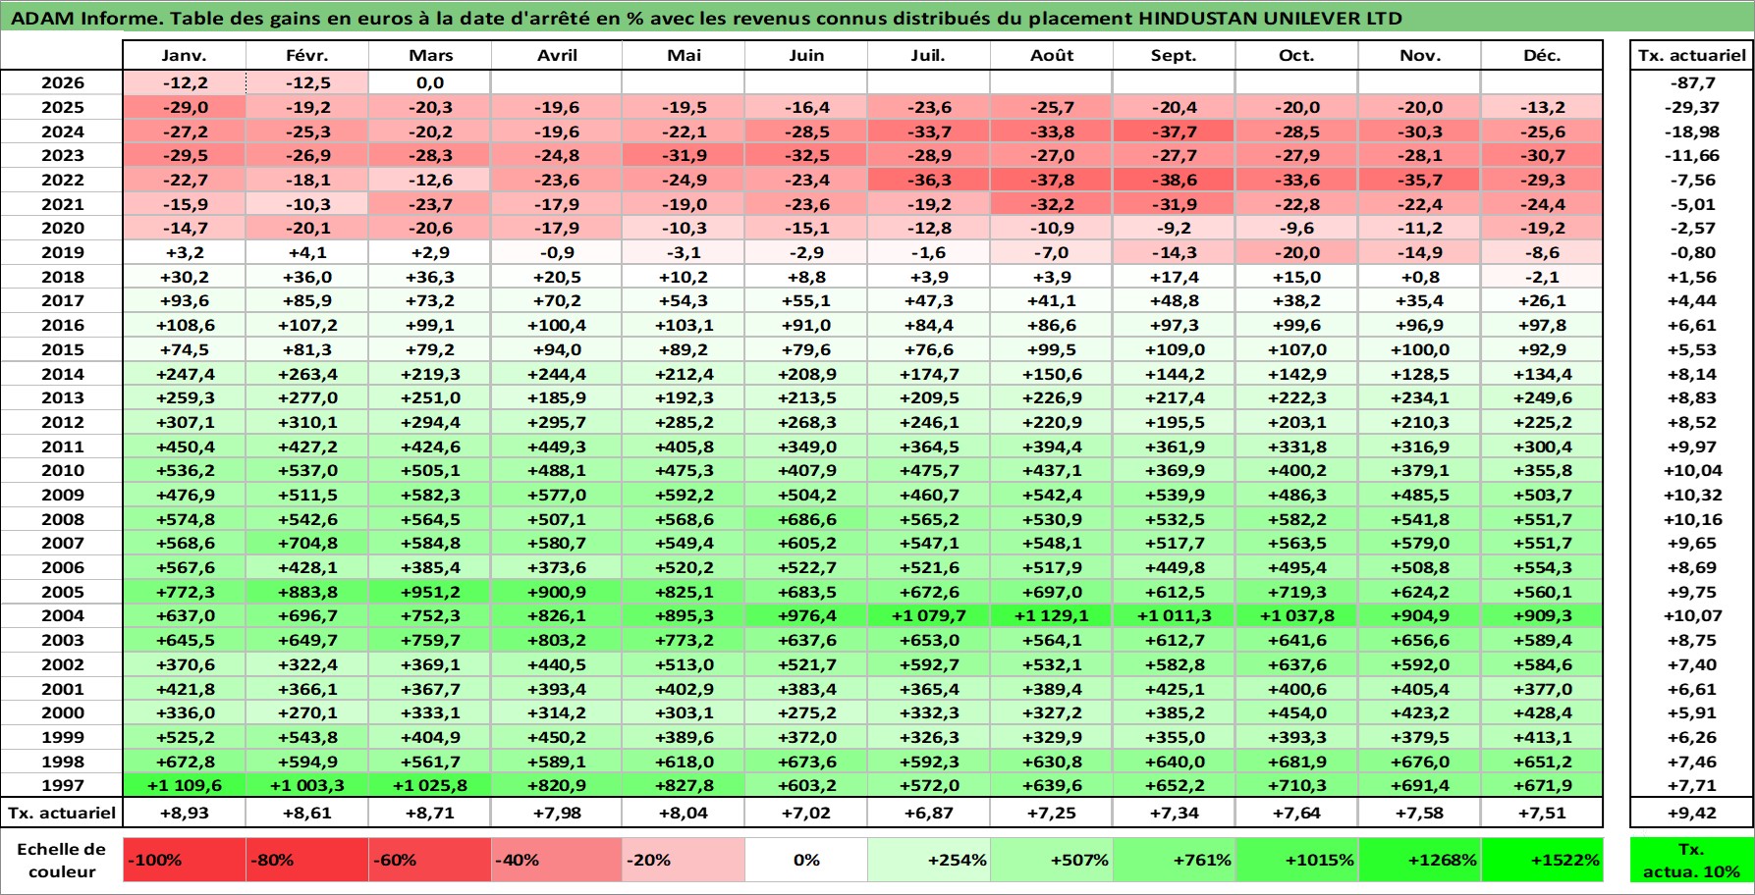Select the +1015% green scale swatch

1296,860
